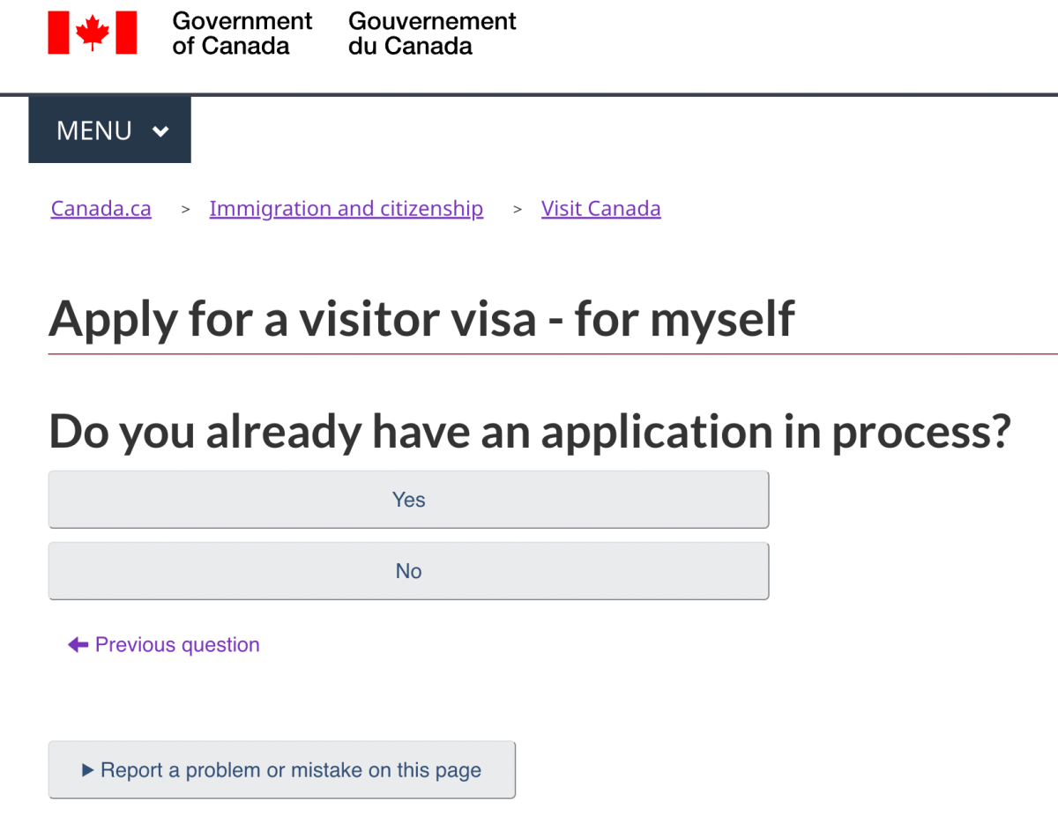
Task: Answer Yes to the application question
Action: pos(408,500)
